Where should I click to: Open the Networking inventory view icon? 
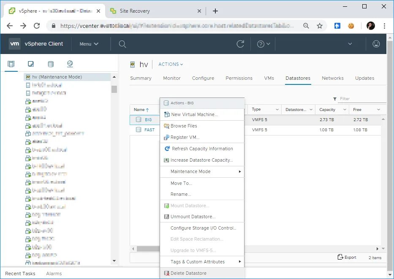[70, 64]
